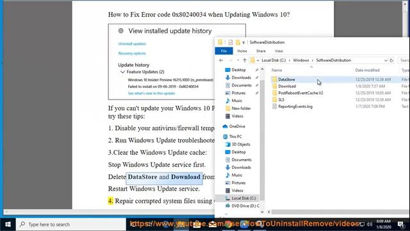410x231 pixels.
Task: Open the Windows Start menu
Action: click(8, 225)
